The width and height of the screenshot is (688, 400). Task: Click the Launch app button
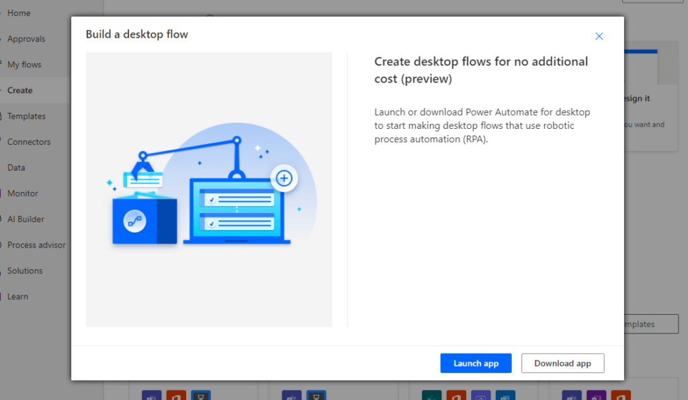tap(476, 363)
